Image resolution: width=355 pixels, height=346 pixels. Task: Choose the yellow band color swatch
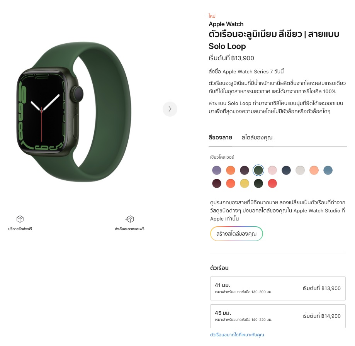[245, 183]
